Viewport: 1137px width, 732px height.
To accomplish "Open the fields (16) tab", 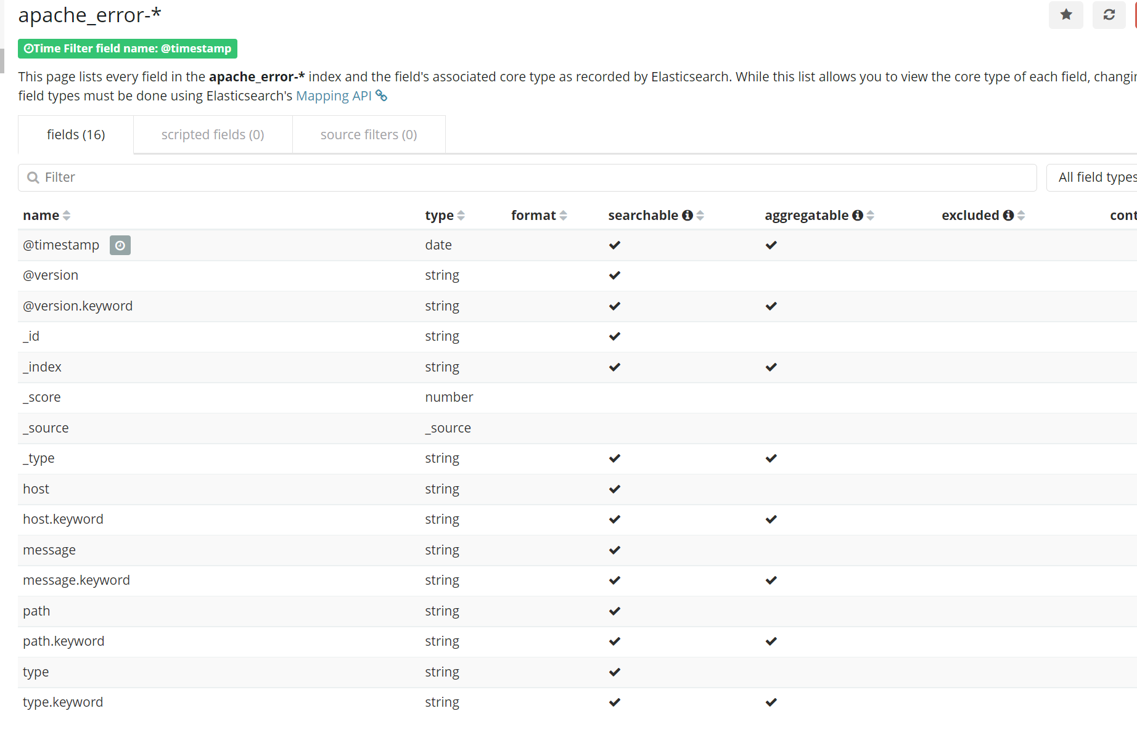I will click(x=76, y=134).
